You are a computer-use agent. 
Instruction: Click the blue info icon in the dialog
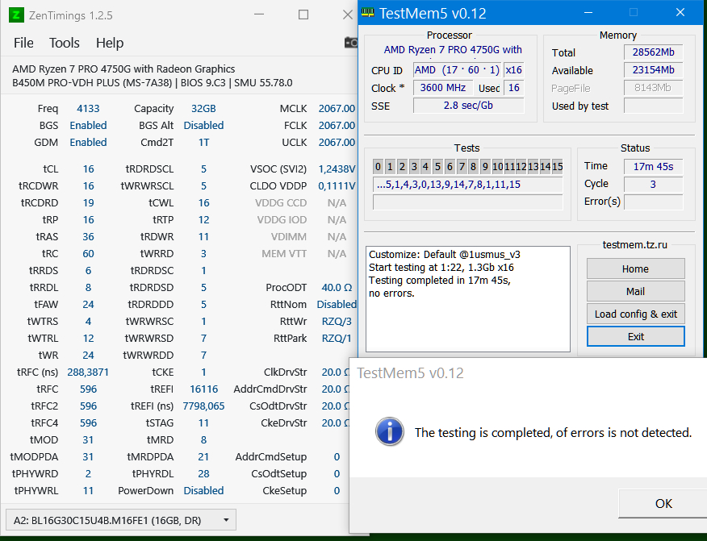(x=390, y=431)
